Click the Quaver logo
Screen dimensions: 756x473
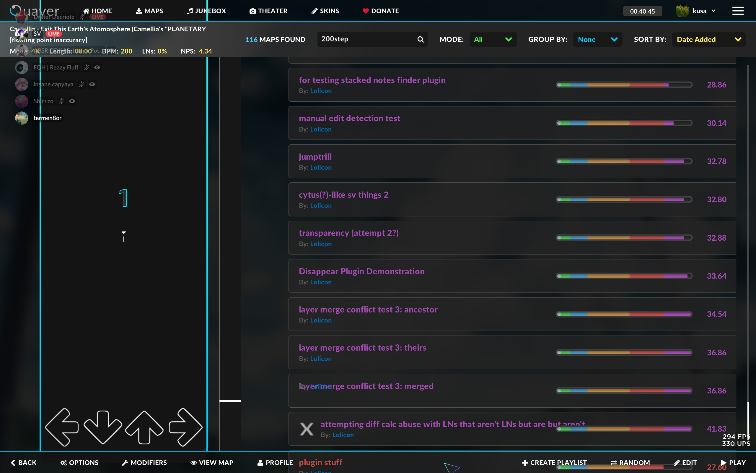(34, 11)
